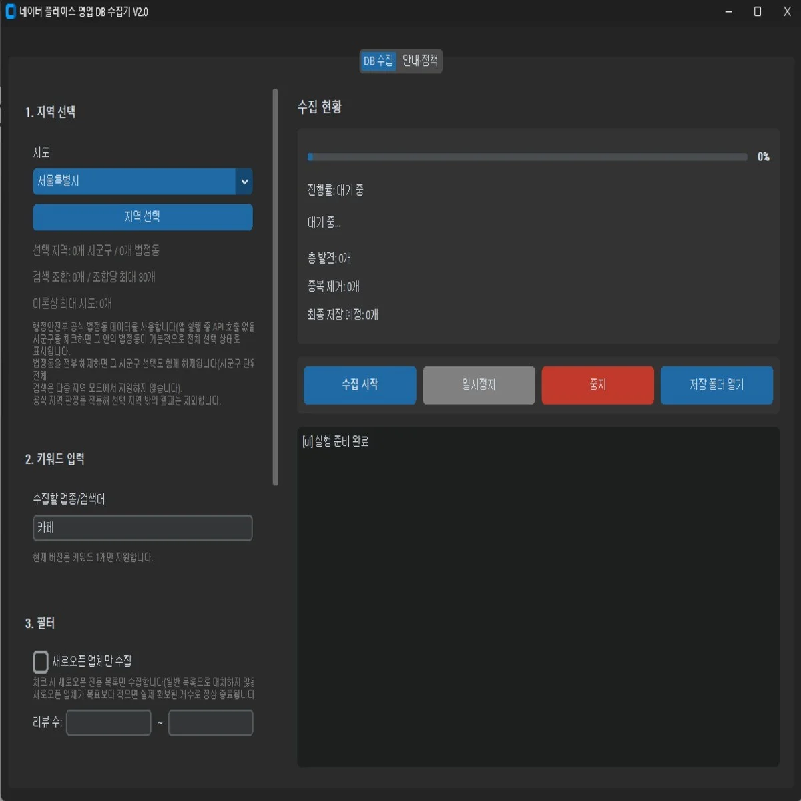Expand the 시도 combo box arrow
Viewport: 801px width, 801px height.
coord(244,182)
